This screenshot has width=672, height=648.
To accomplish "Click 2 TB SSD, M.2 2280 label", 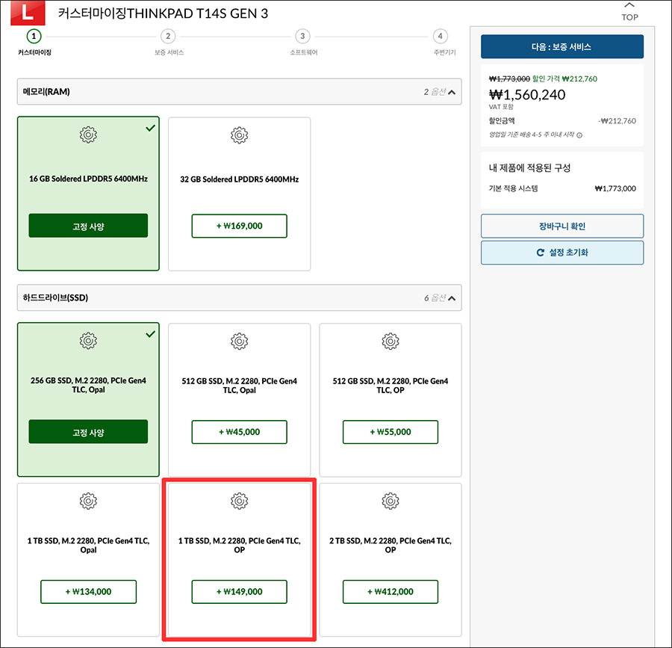I will tap(391, 545).
